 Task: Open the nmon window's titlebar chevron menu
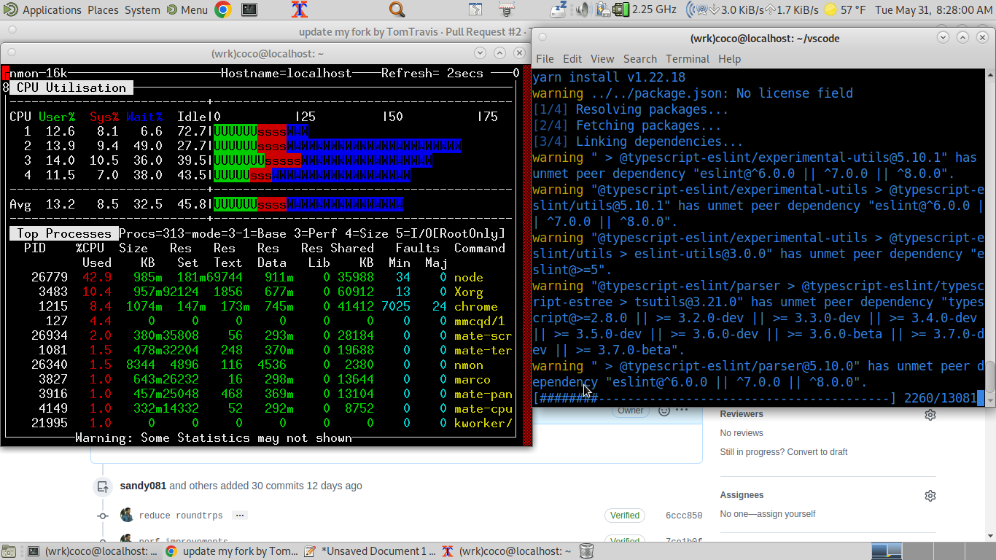[480, 52]
